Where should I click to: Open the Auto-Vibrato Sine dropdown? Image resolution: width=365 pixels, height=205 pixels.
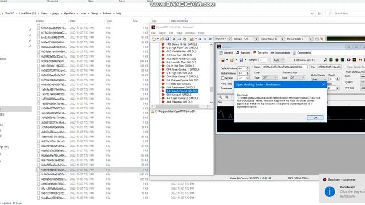[x=319, y=79]
